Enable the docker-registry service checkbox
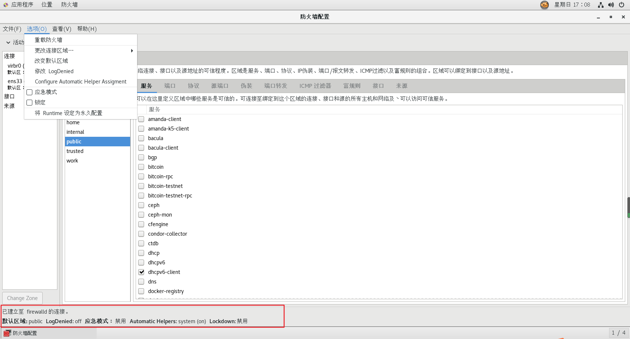 point(141,291)
